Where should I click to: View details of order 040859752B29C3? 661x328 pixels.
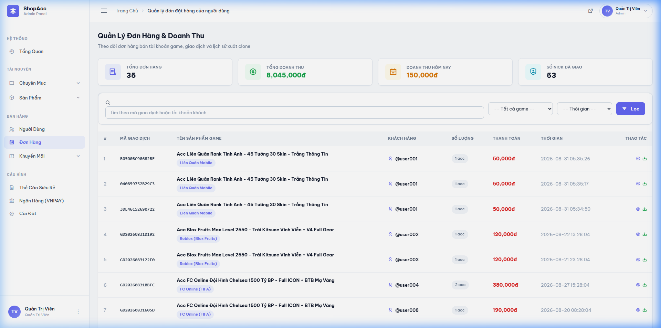(638, 184)
